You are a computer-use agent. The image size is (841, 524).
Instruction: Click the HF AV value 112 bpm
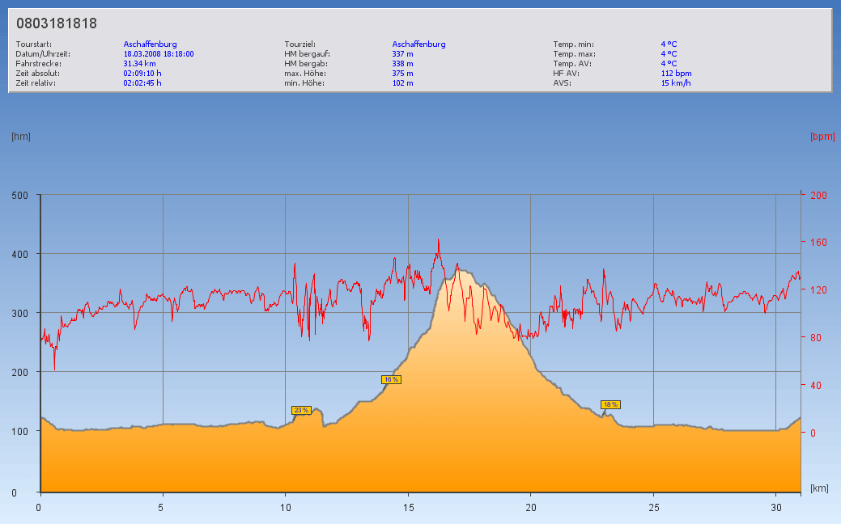click(676, 74)
